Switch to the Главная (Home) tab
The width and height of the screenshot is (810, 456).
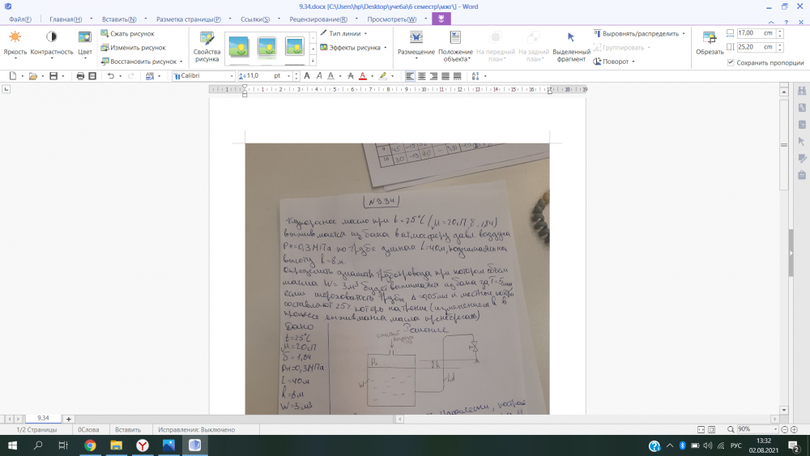66,19
